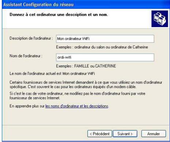Go back with the Précédent button
Image resolution: width=170 pixels, height=142 pixels.
point(99,134)
